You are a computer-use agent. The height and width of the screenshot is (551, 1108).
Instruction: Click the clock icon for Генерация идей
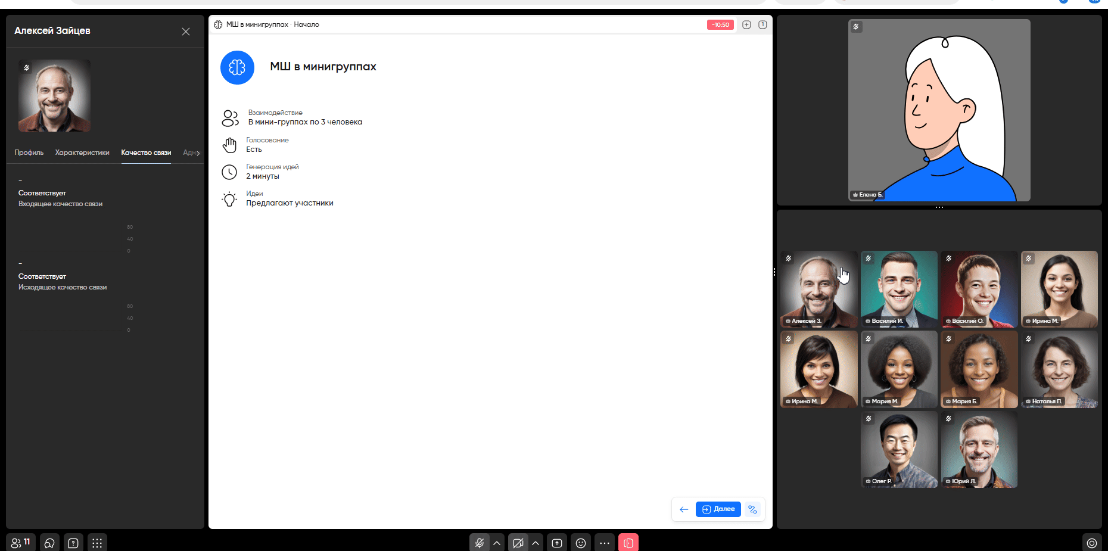click(229, 172)
